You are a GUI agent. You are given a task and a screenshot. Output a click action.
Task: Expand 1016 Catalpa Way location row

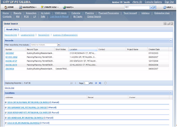pos(6,102)
